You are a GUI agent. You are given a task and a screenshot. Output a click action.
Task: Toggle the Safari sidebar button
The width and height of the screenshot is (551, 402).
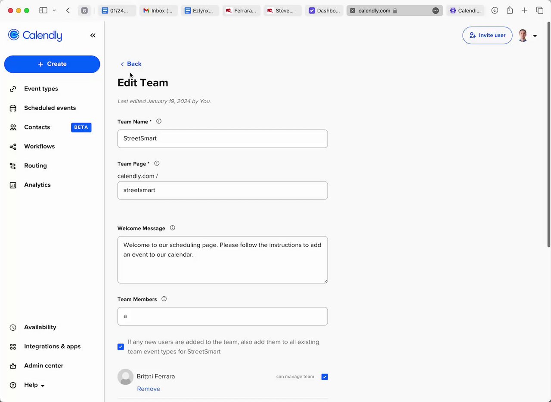point(43,10)
